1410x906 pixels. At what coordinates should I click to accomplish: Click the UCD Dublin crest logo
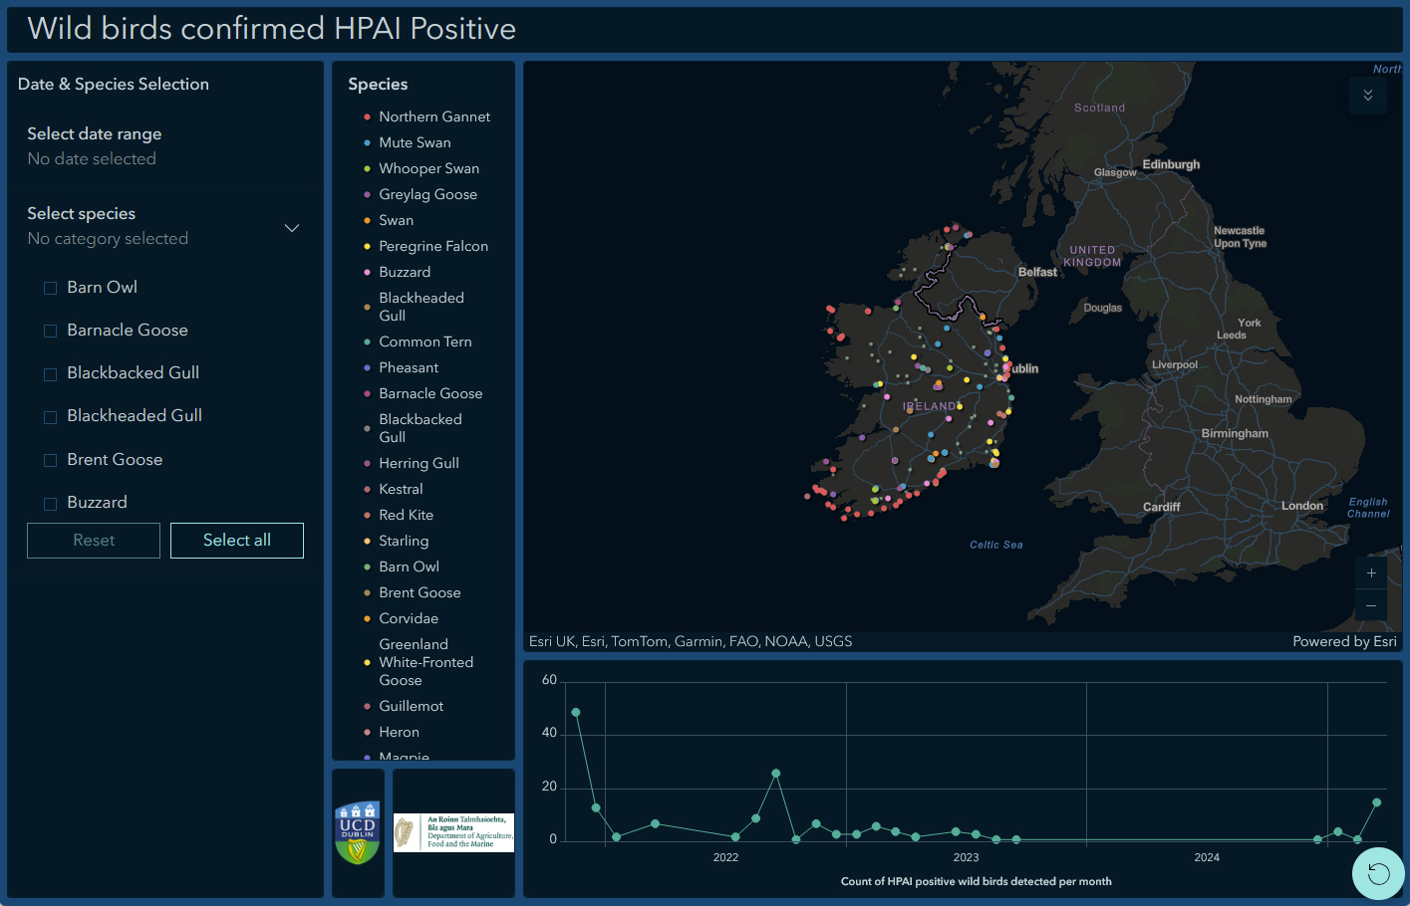[x=358, y=832]
